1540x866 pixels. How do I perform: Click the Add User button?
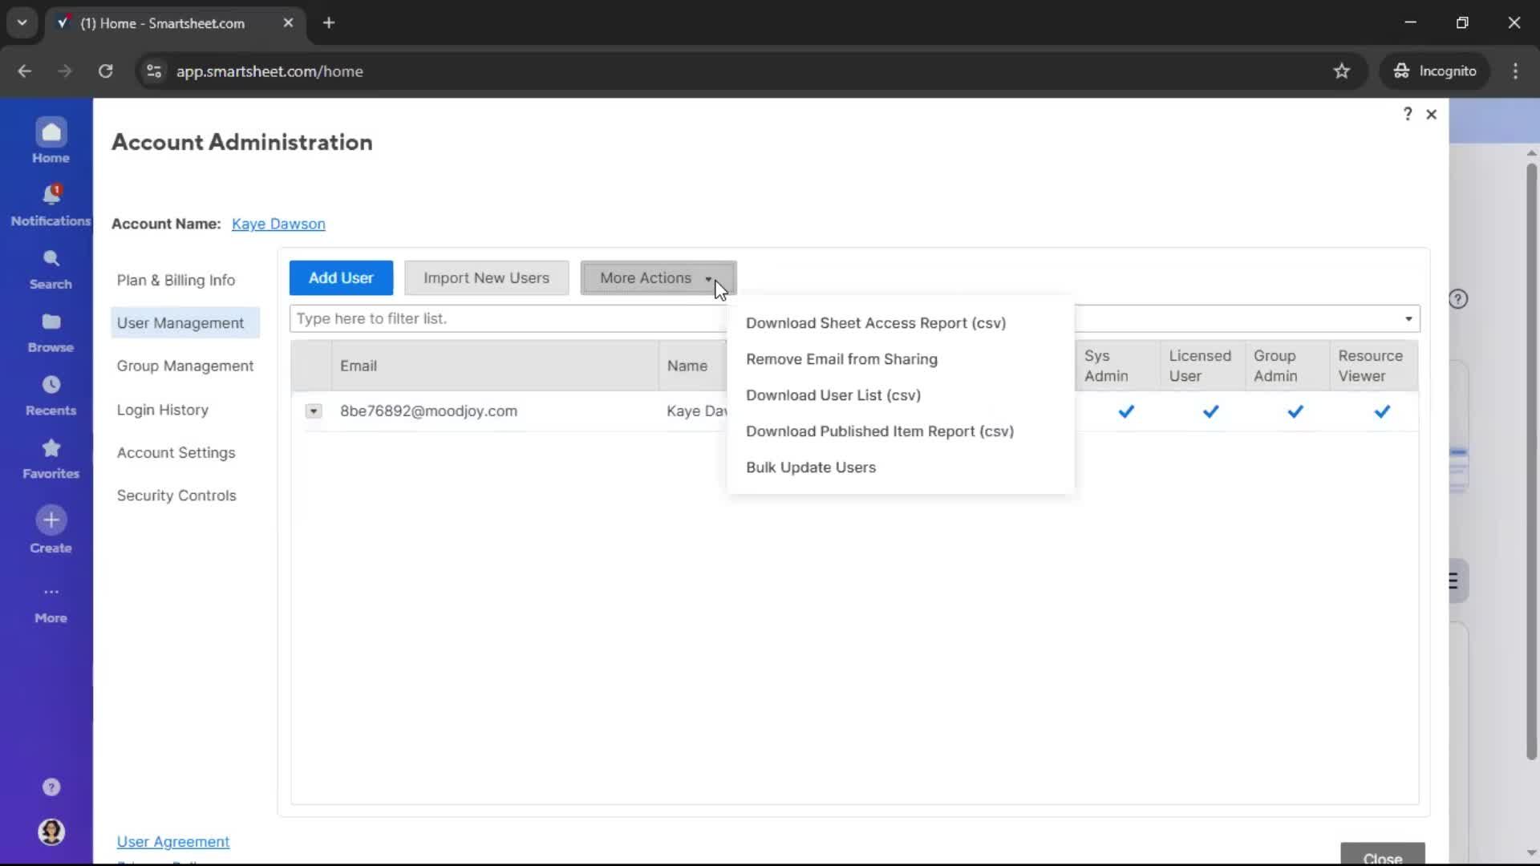(341, 278)
